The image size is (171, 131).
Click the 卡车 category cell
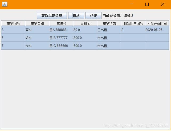37,46
